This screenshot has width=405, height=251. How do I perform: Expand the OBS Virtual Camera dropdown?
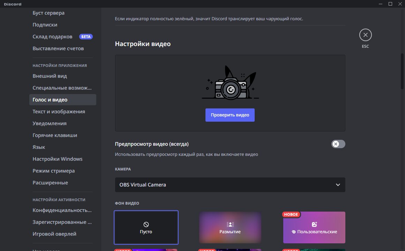coord(230,185)
